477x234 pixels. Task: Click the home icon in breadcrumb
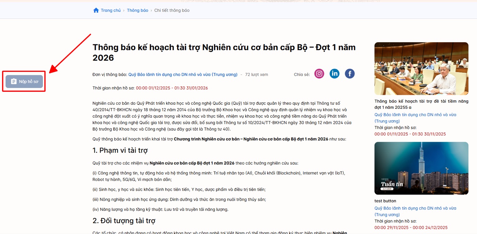click(x=96, y=10)
